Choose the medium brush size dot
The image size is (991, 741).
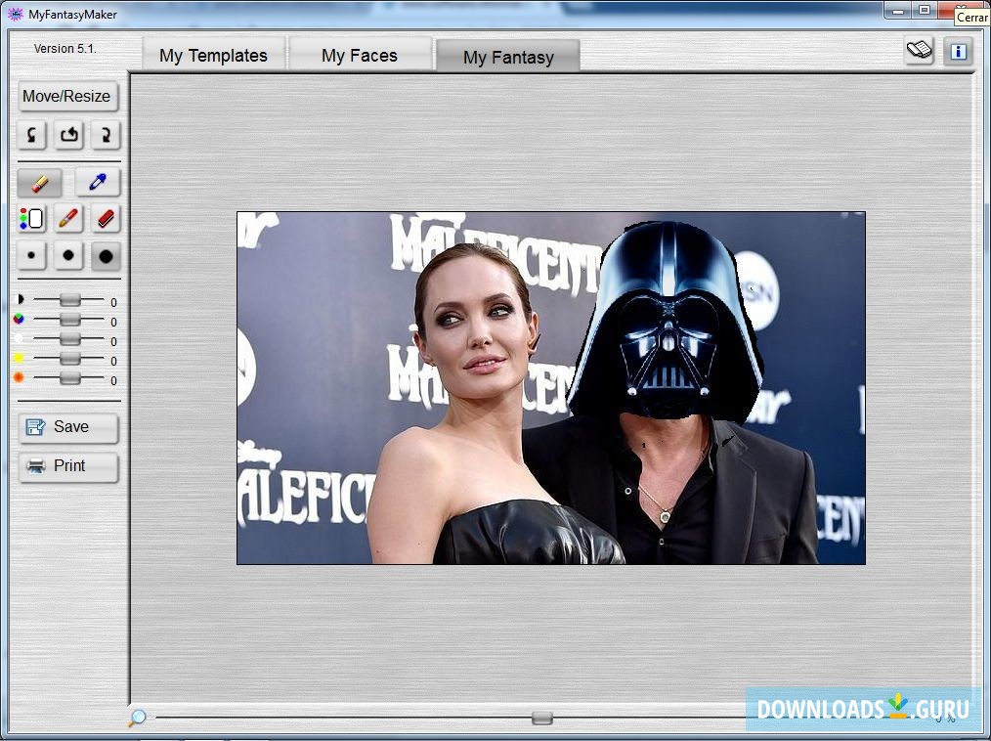(x=68, y=256)
